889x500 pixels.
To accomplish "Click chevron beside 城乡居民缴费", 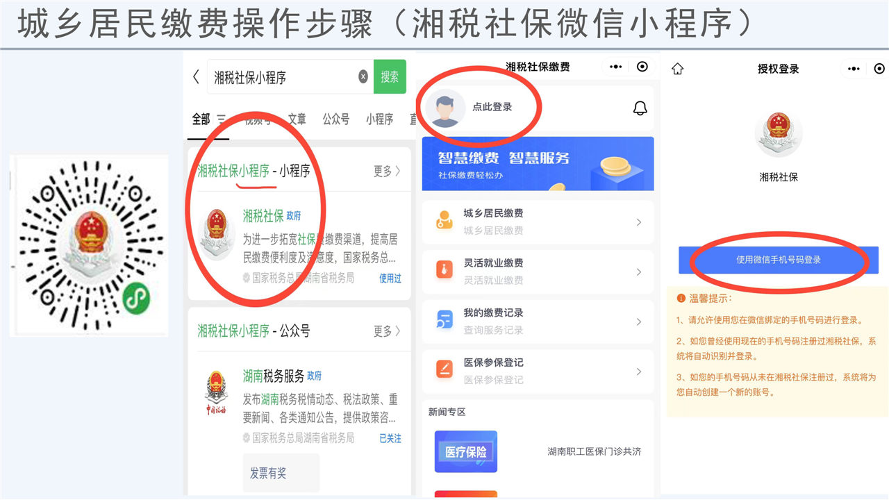I will (x=639, y=222).
